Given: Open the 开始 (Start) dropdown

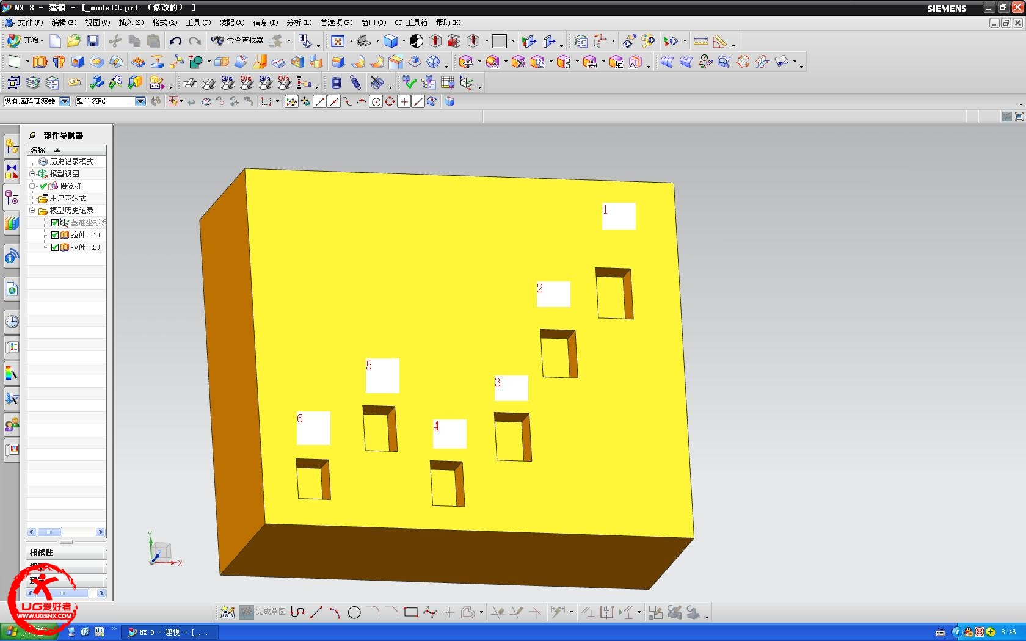Looking at the screenshot, I should point(26,40).
